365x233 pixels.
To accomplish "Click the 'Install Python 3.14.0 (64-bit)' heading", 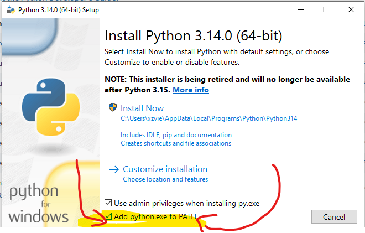I will [x=194, y=37].
